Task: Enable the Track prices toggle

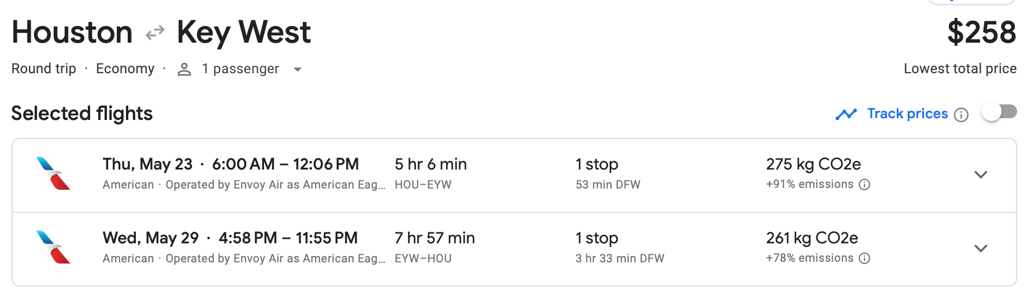Action: pyautogui.click(x=999, y=112)
